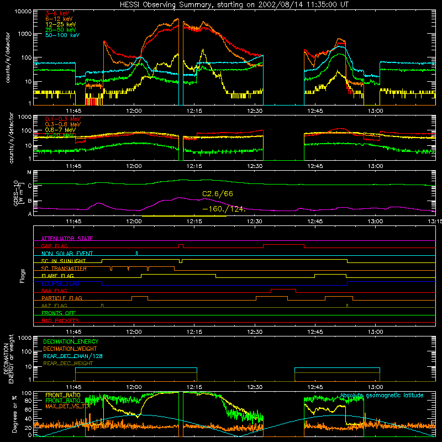Select the GAP_FLAG label
The image size is (442, 442).
[x=54, y=246]
